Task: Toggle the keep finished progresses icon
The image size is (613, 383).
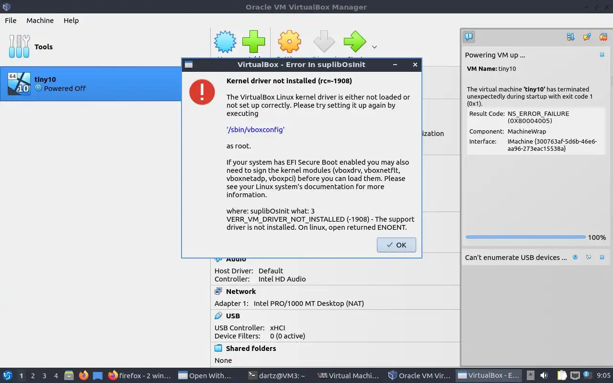Action: 587,37
